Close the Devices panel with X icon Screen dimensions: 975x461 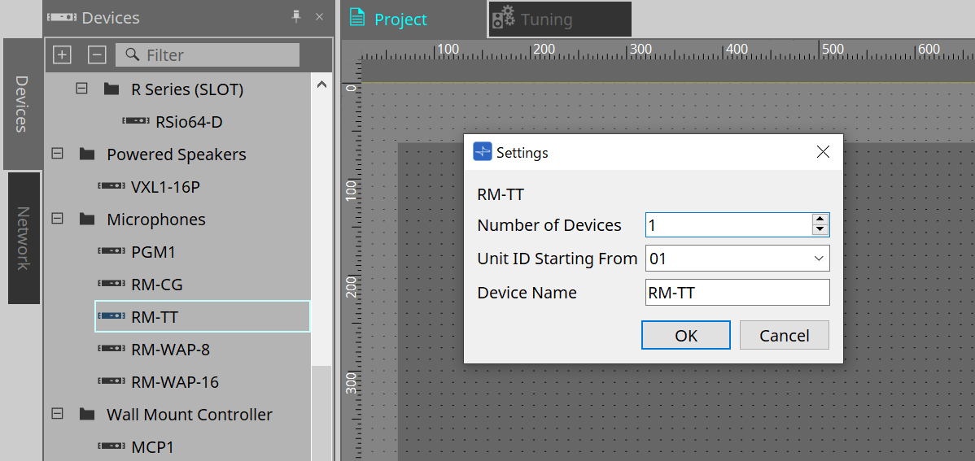320,17
